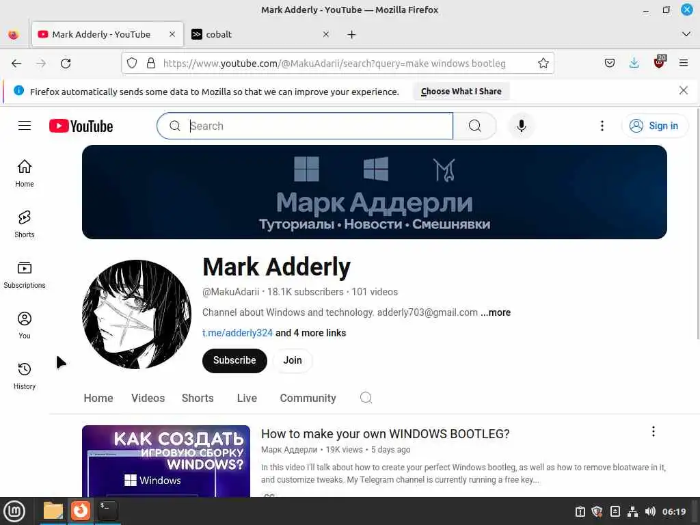Click the page vertical scrollbar
This screenshot has height=525, width=700.
pos(697,224)
